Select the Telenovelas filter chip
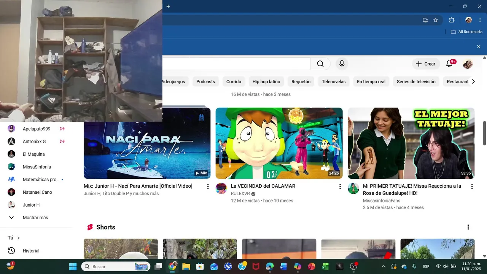Viewport: 487px width, 274px height. coord(334,81)
